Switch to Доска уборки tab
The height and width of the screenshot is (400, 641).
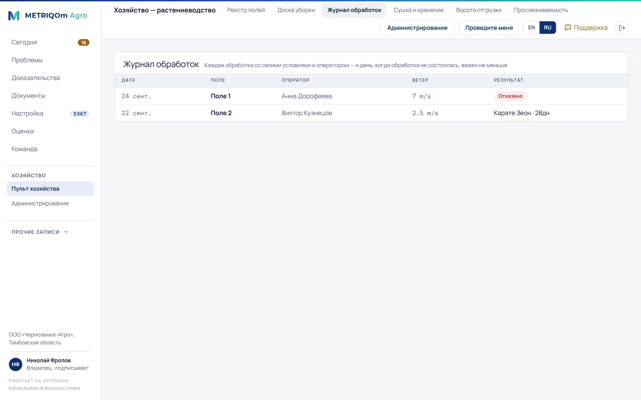point(296,10)
